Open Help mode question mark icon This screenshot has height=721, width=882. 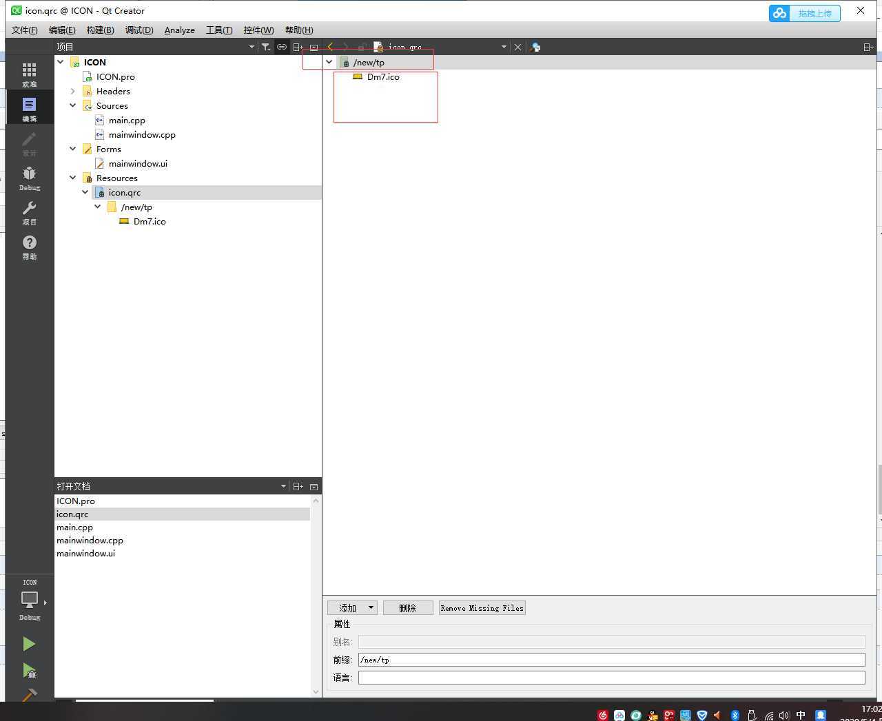coord(29,247)
